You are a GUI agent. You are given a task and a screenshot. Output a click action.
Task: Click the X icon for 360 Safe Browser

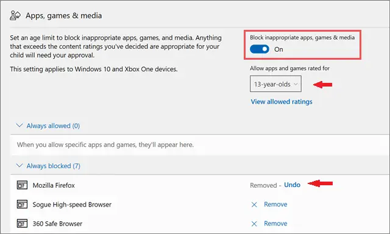tap(254, 224)
